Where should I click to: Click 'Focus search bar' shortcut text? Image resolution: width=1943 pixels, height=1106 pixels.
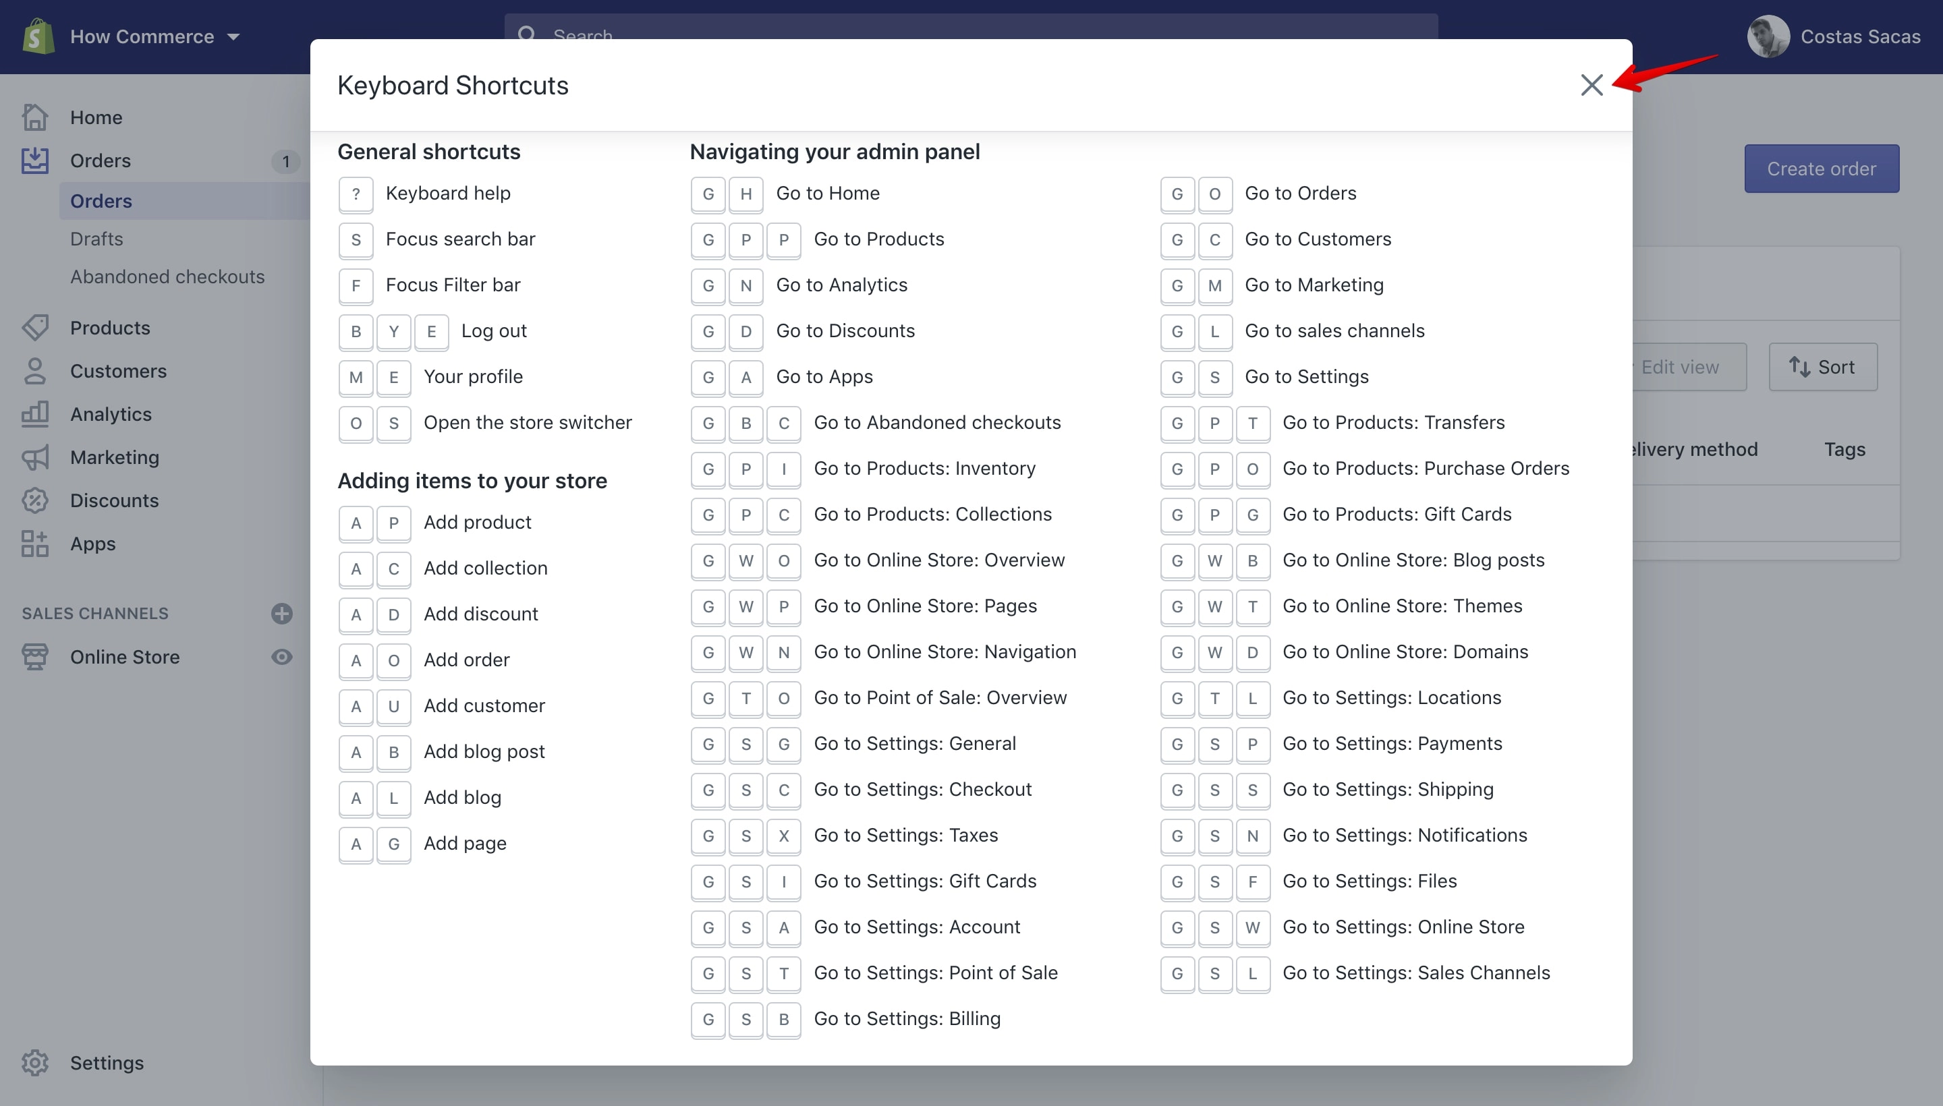(x=461, y=239)
